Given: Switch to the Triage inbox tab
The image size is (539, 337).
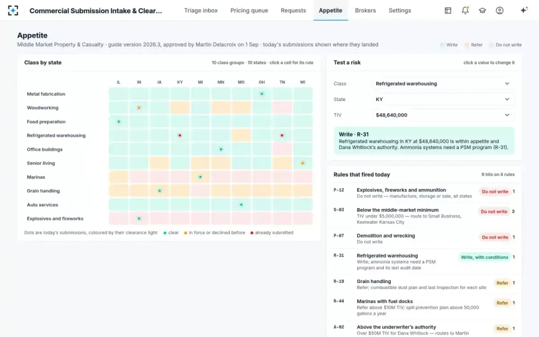Looking at the screenshot, I should [201, 10].
